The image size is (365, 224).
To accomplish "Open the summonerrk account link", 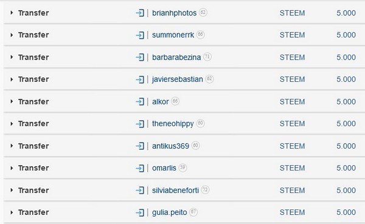I will (x=173, y=35).
